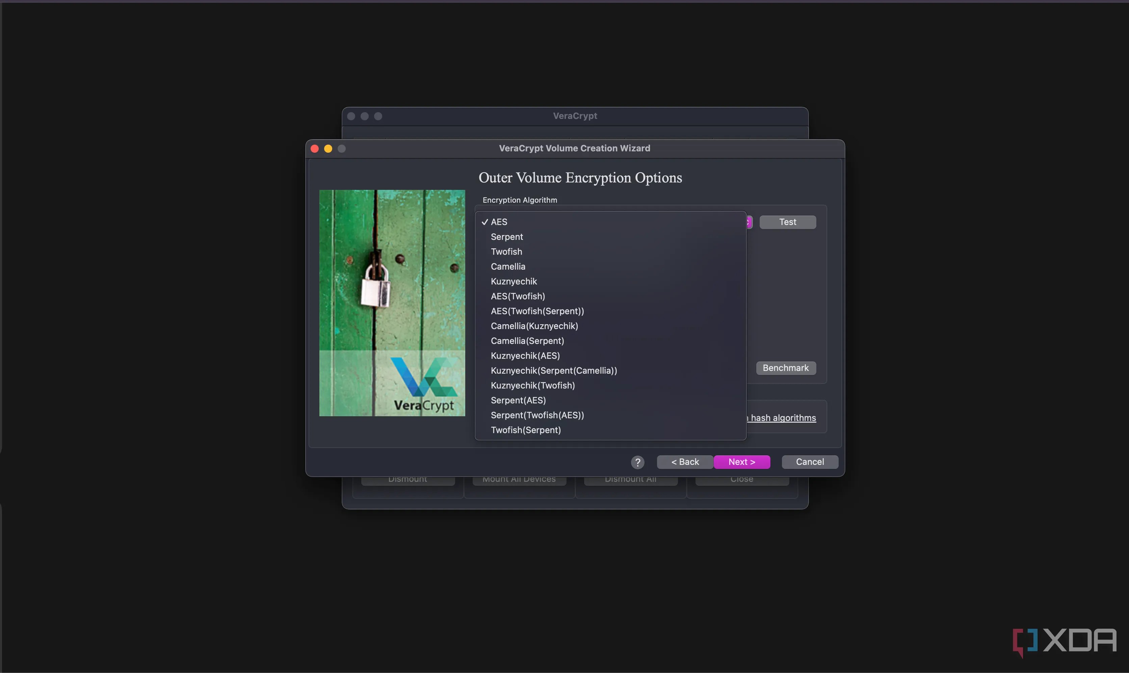Select Serpent encryption algorithm

click(506, 236)
